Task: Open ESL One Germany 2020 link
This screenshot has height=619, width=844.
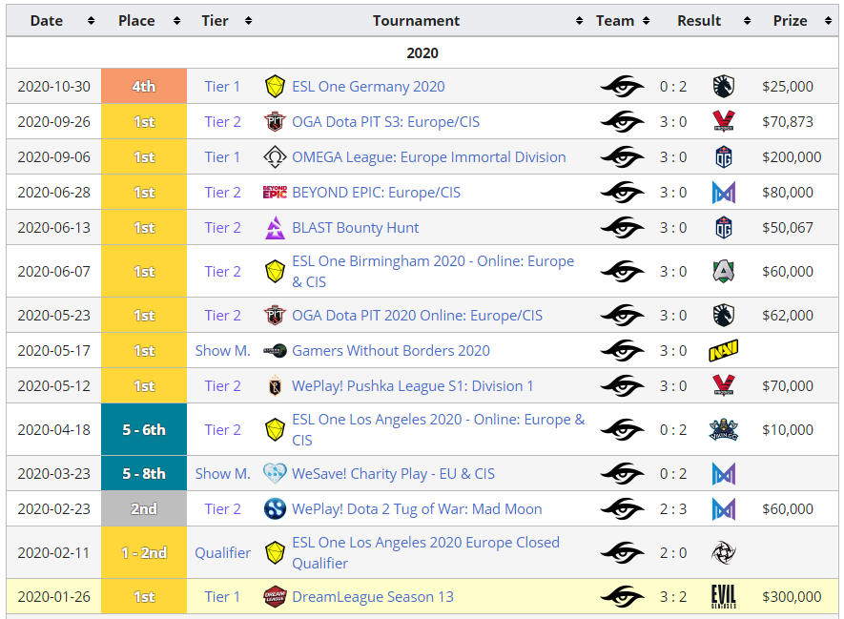Action: click(368, 87)
